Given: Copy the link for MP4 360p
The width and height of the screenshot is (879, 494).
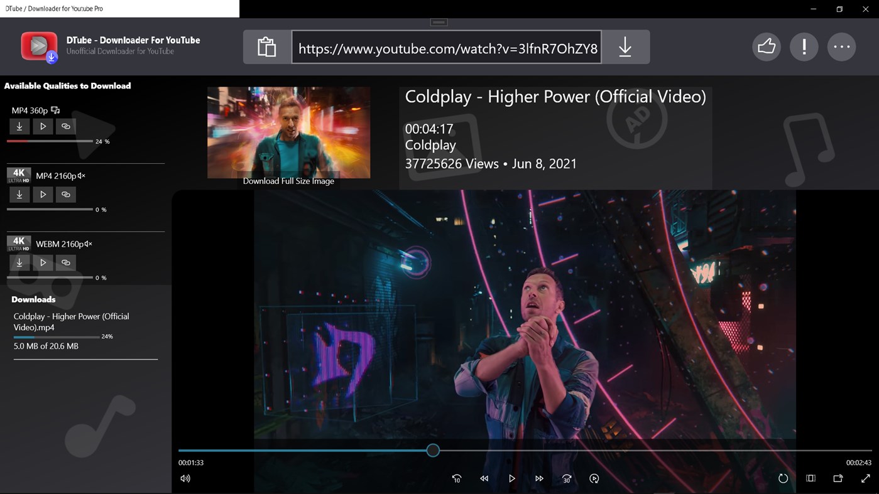Looking at the screenshot, I should tap(66, 126).
